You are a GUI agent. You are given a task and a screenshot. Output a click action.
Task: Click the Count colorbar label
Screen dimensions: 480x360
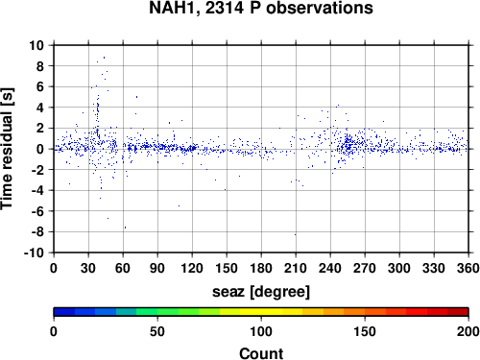[261, 353]
